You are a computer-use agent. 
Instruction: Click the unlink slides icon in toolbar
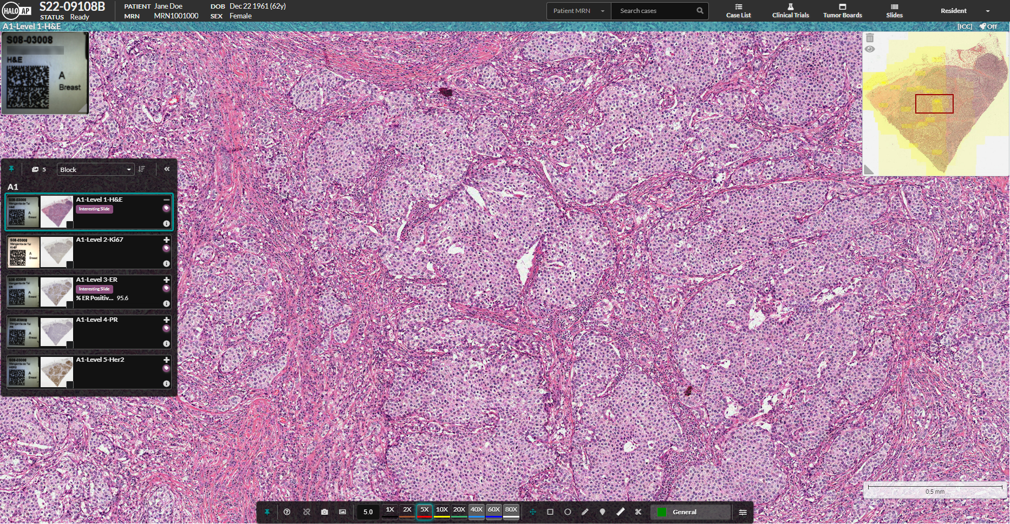pyautogui.click(x=307, y=512)
